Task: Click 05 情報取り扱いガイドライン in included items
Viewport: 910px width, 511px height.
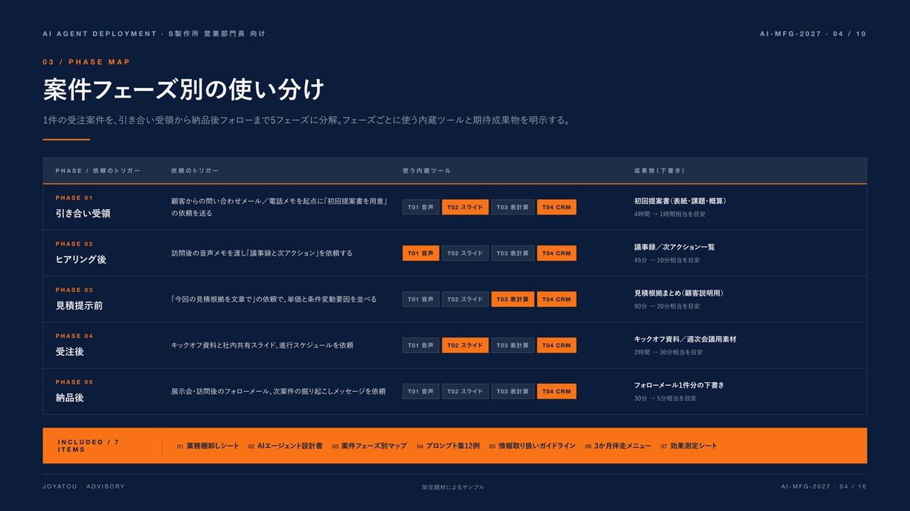Action: click(532, 446)
